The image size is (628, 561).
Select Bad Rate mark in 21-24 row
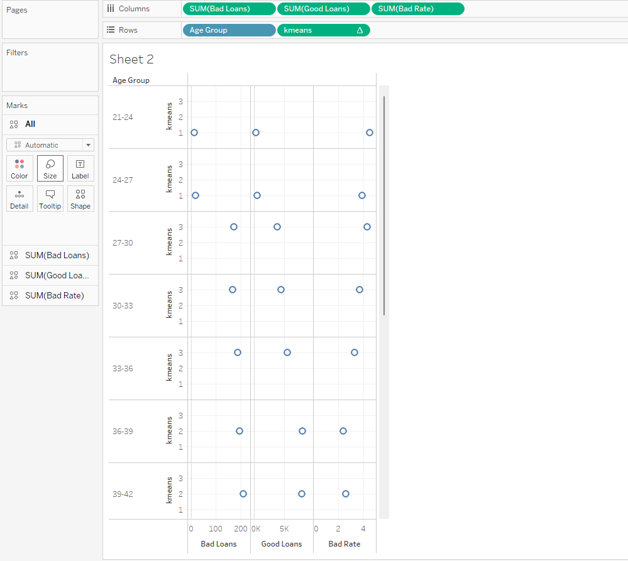(370, 133)
